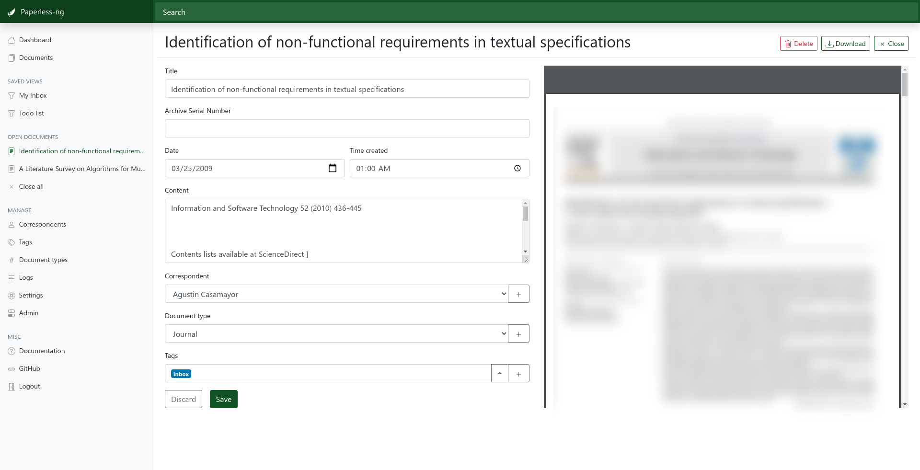This screenshot has height=470, width=920.
Task: Click the plus button beside Tags field
Action: click(x=518, y=374)
